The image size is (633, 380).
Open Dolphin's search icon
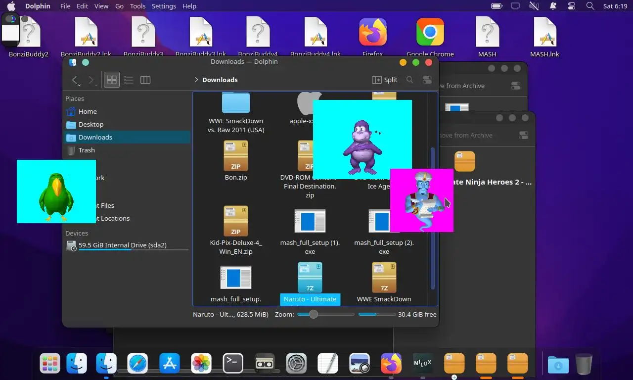[x=409, y=80]
